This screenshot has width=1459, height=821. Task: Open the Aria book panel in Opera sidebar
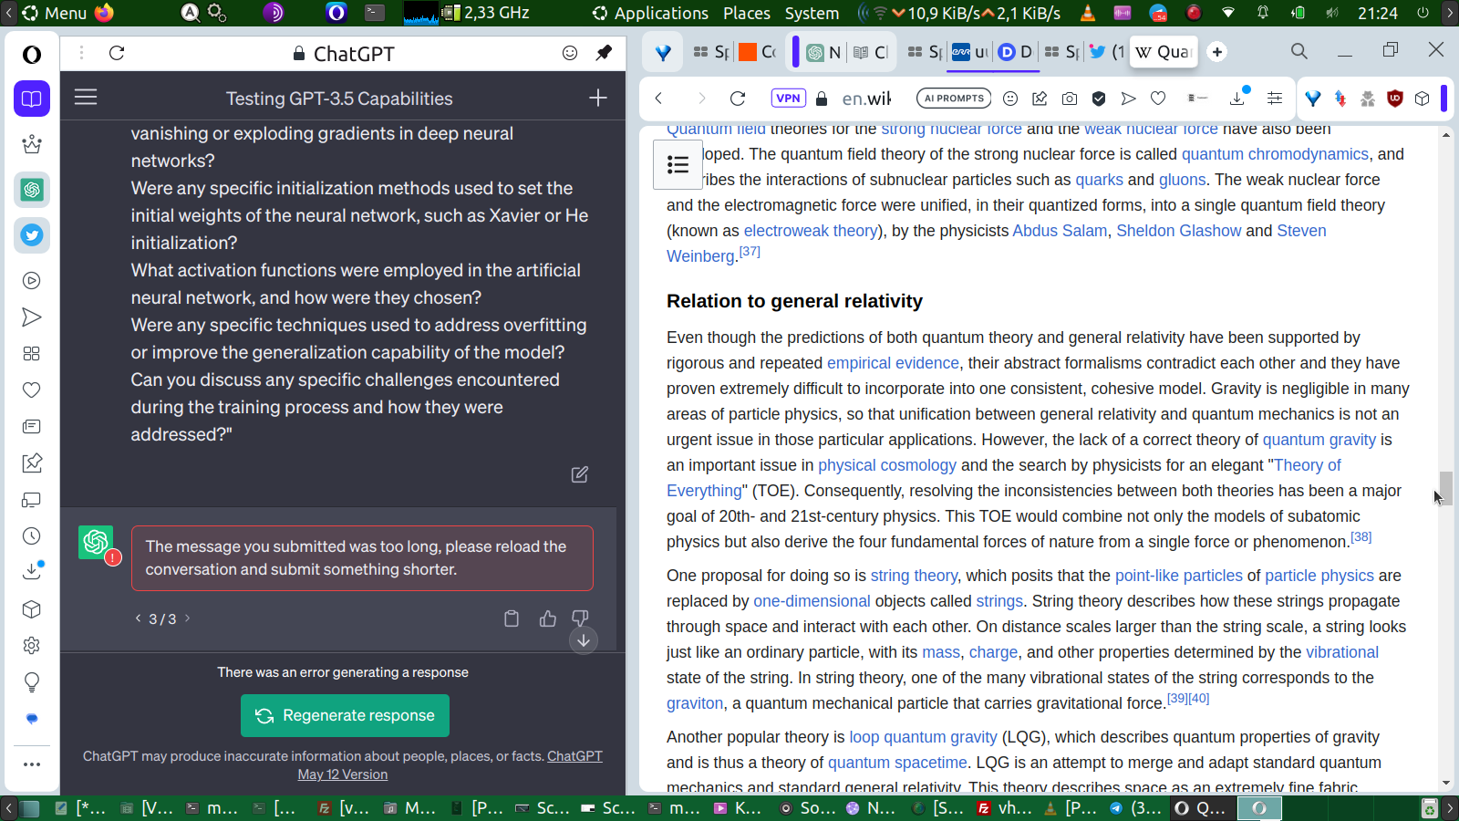(32, 99)
